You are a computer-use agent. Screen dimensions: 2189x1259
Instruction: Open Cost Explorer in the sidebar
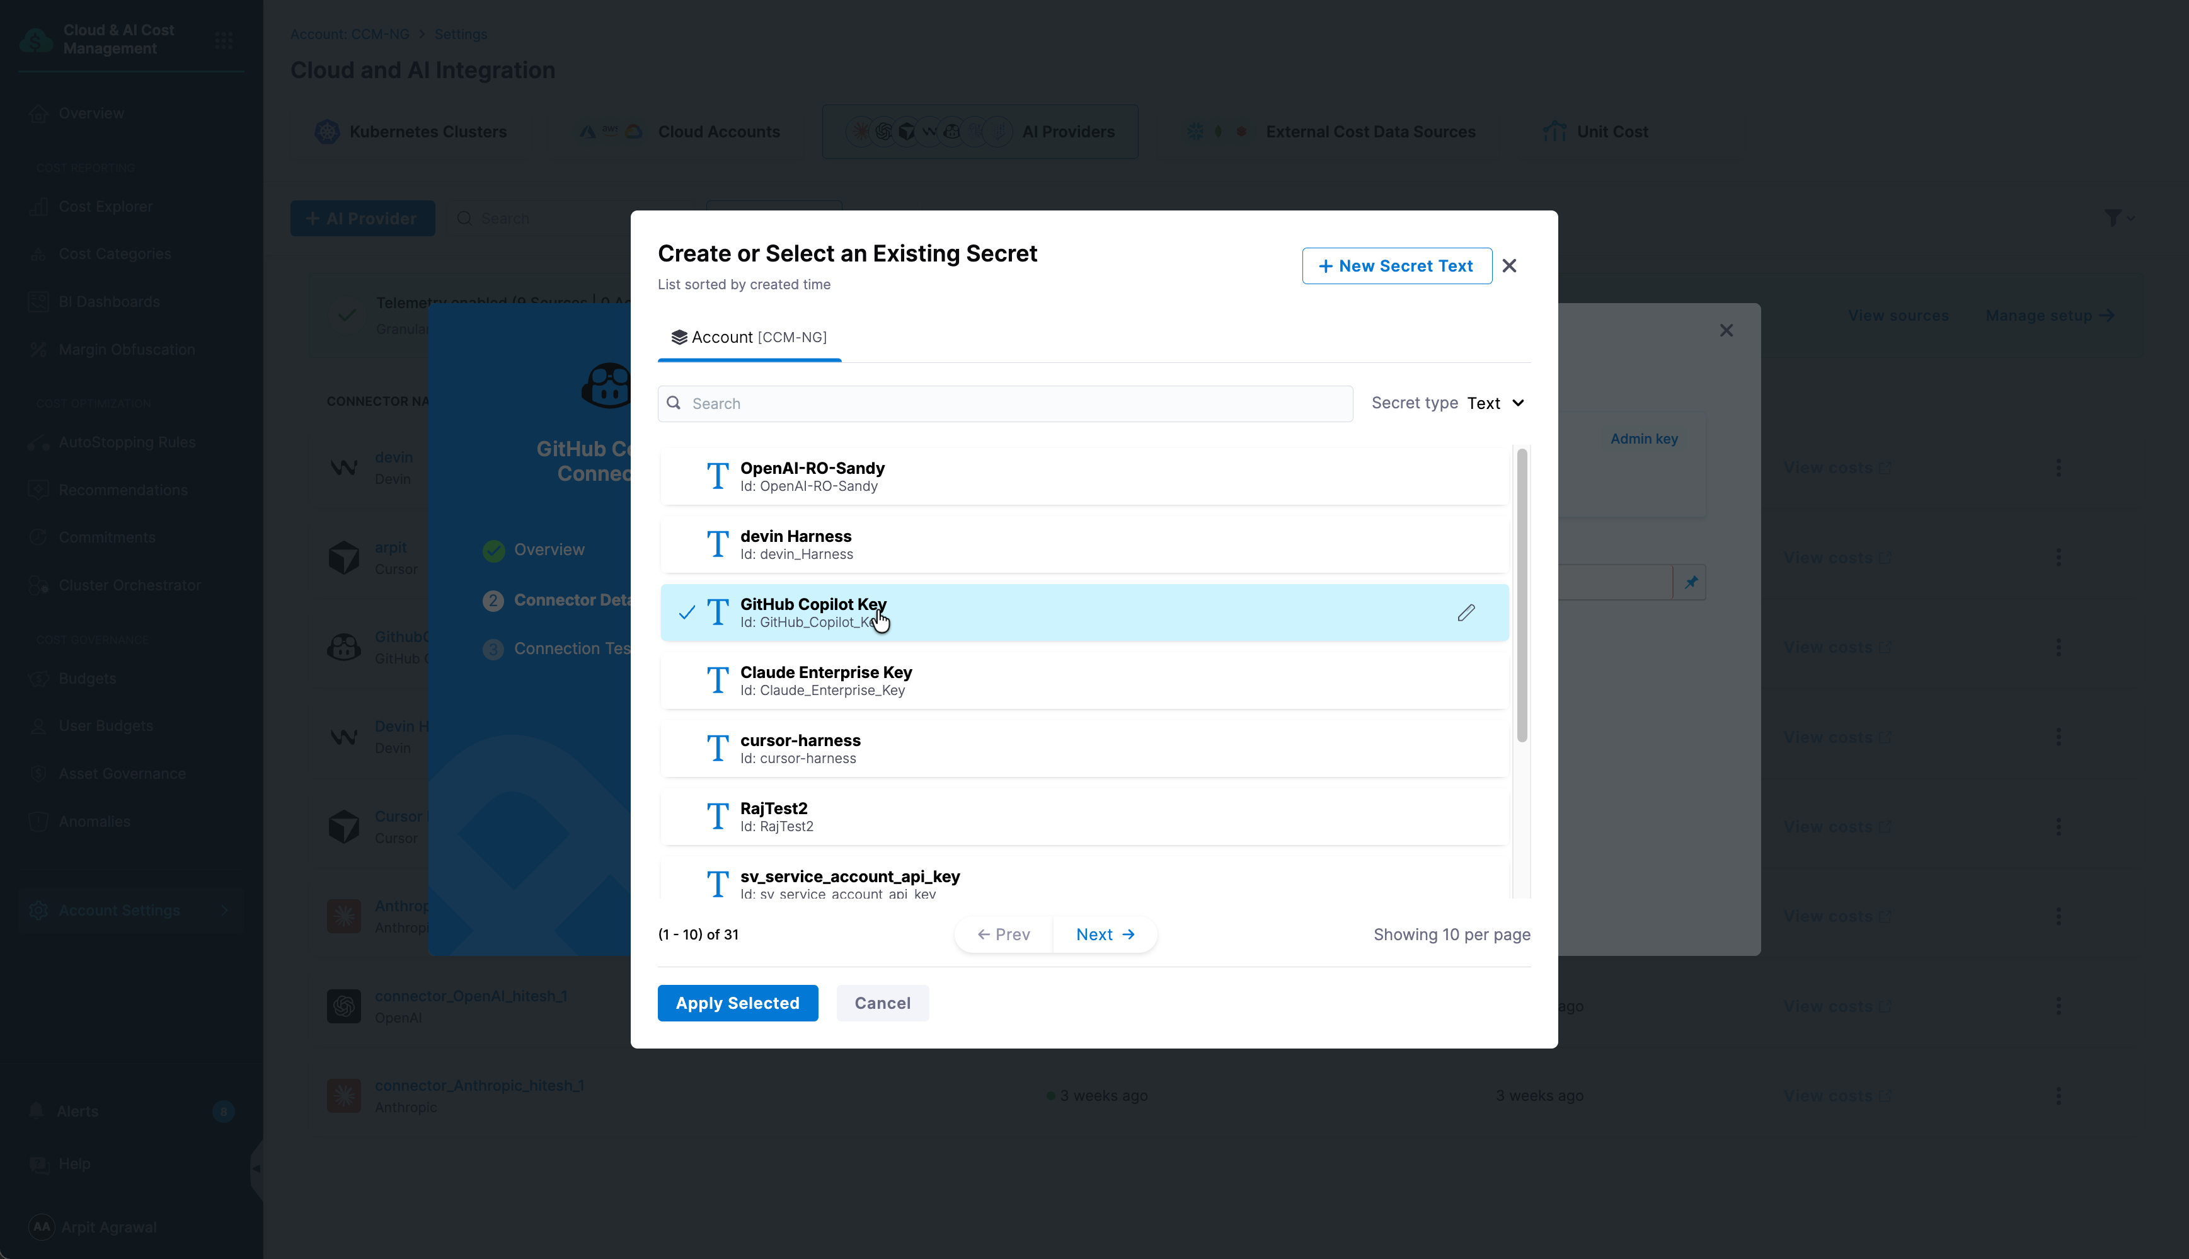point(105,206)
